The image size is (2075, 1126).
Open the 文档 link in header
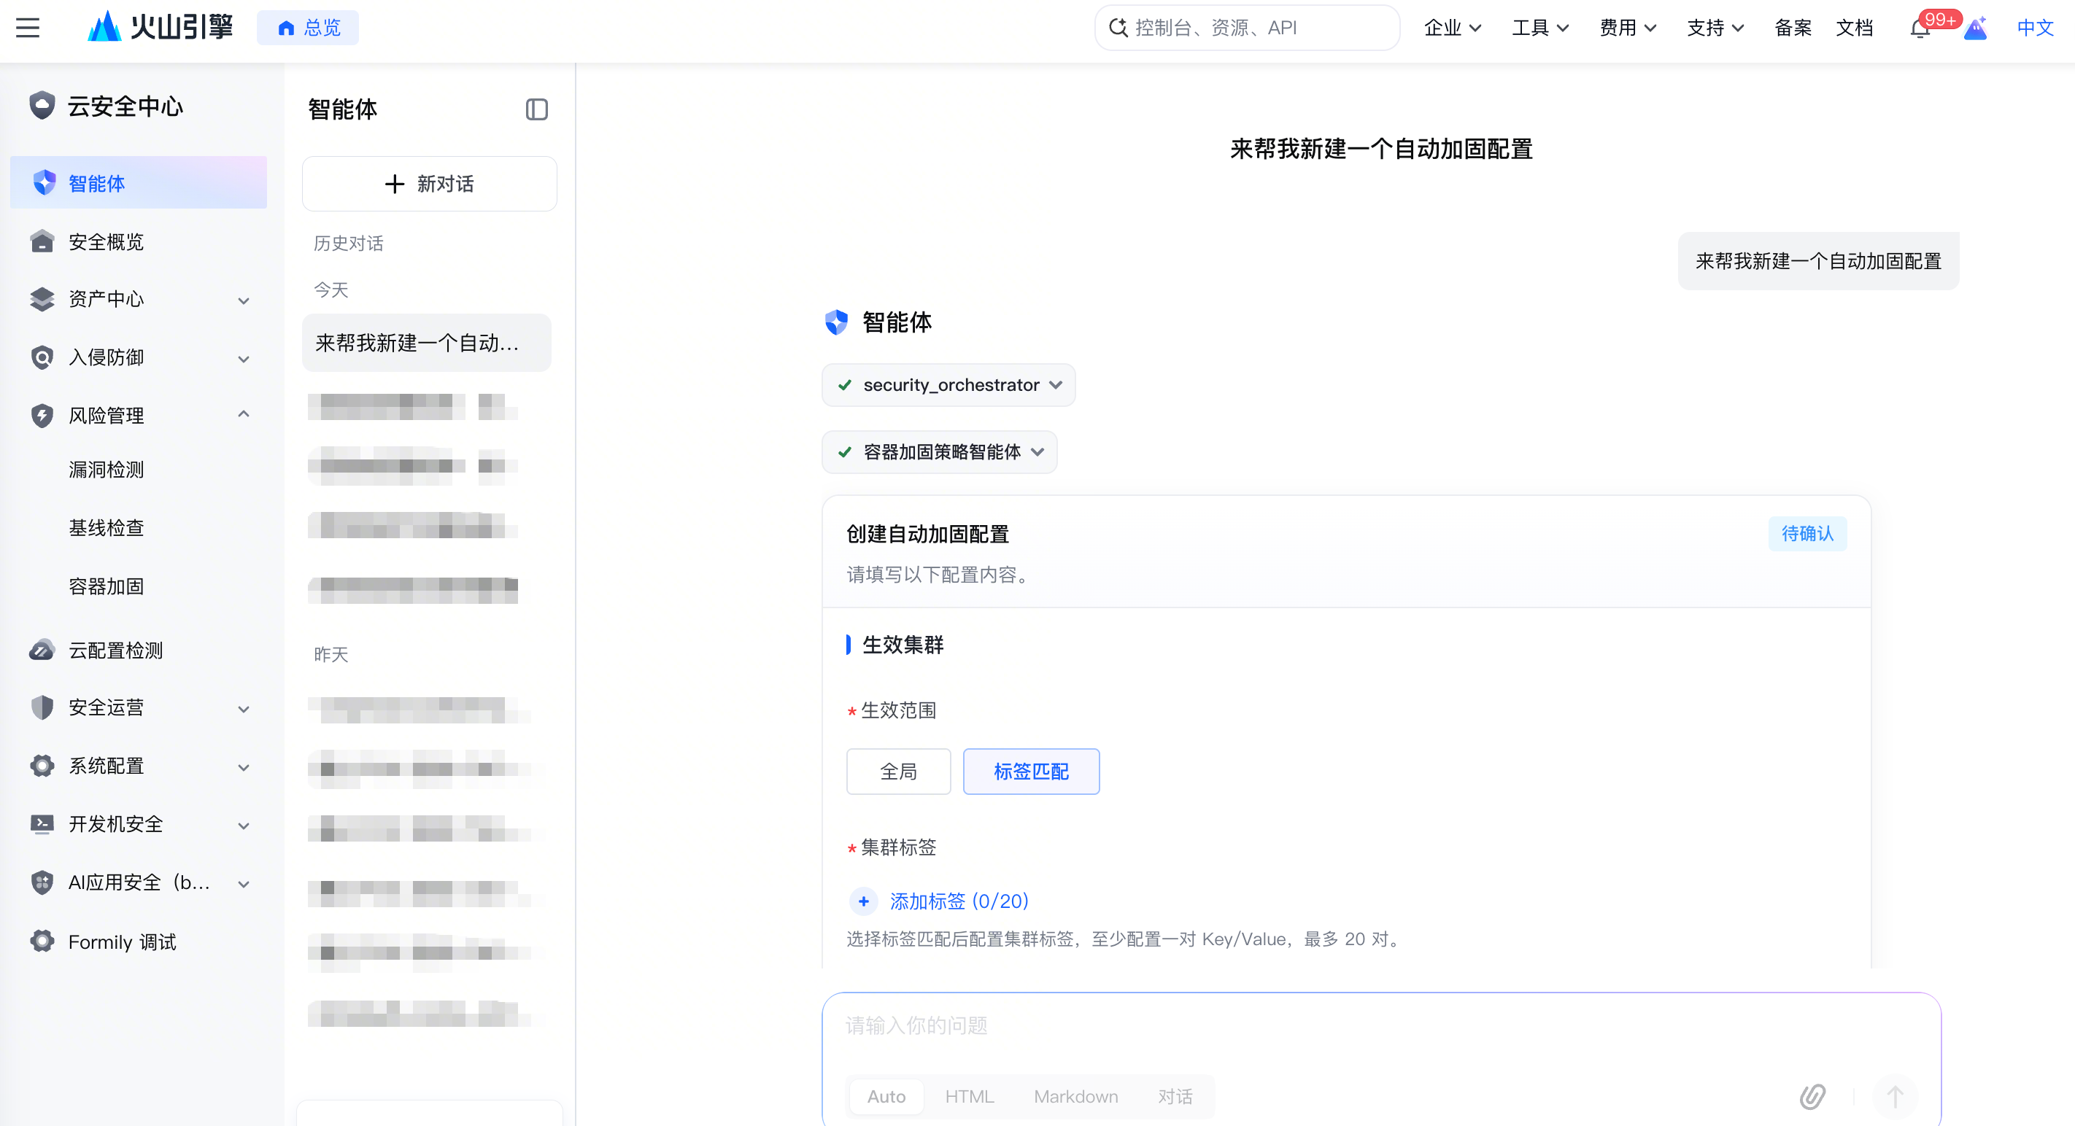pos(1854,28)
